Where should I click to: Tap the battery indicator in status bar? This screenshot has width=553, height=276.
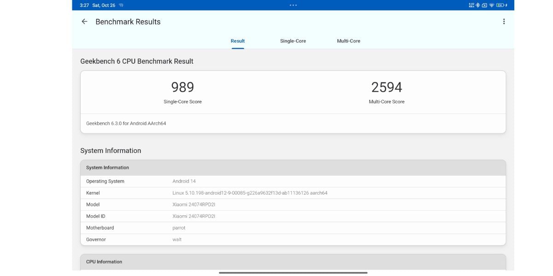point(500,5)
